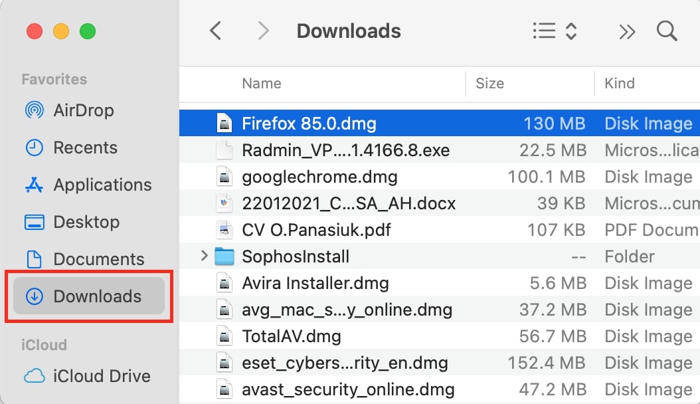Click the PDF Document kind cell
The image size is (700, 404).
coord(652,231)
